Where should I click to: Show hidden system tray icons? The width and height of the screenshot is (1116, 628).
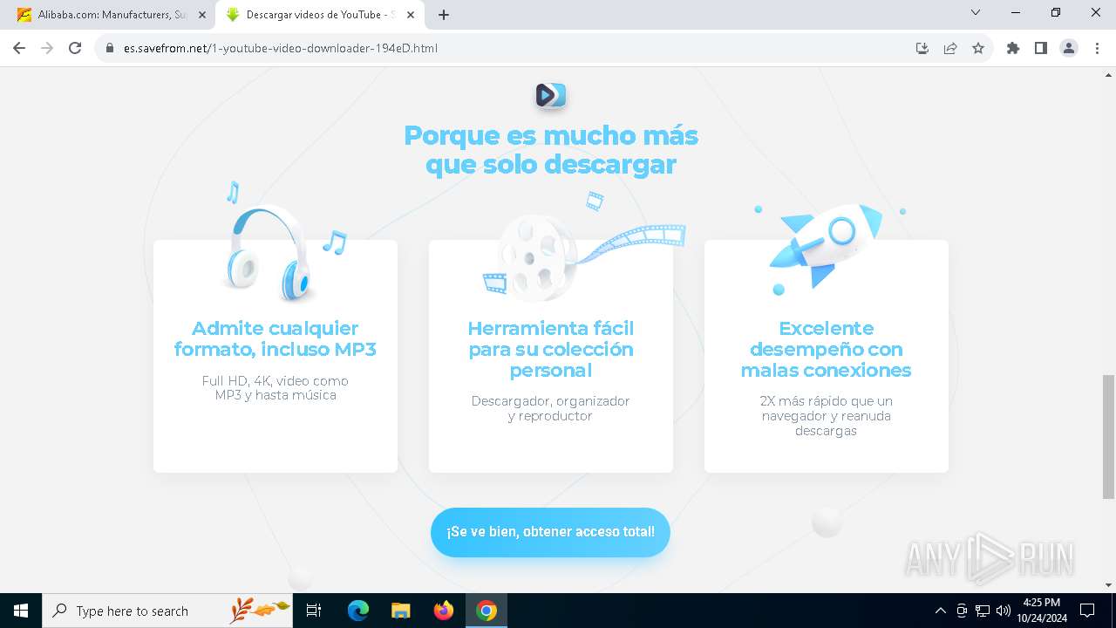point(940,611)
